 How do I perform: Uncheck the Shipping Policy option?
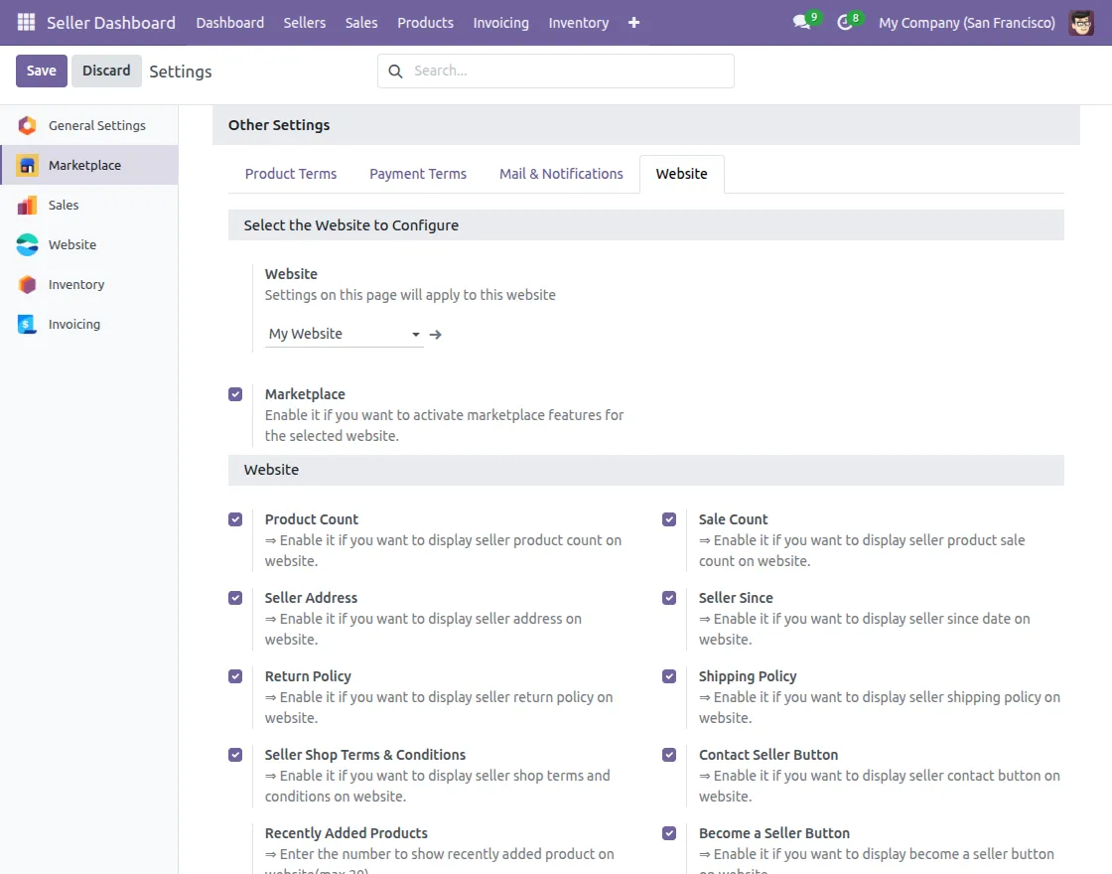pos(668,675)
